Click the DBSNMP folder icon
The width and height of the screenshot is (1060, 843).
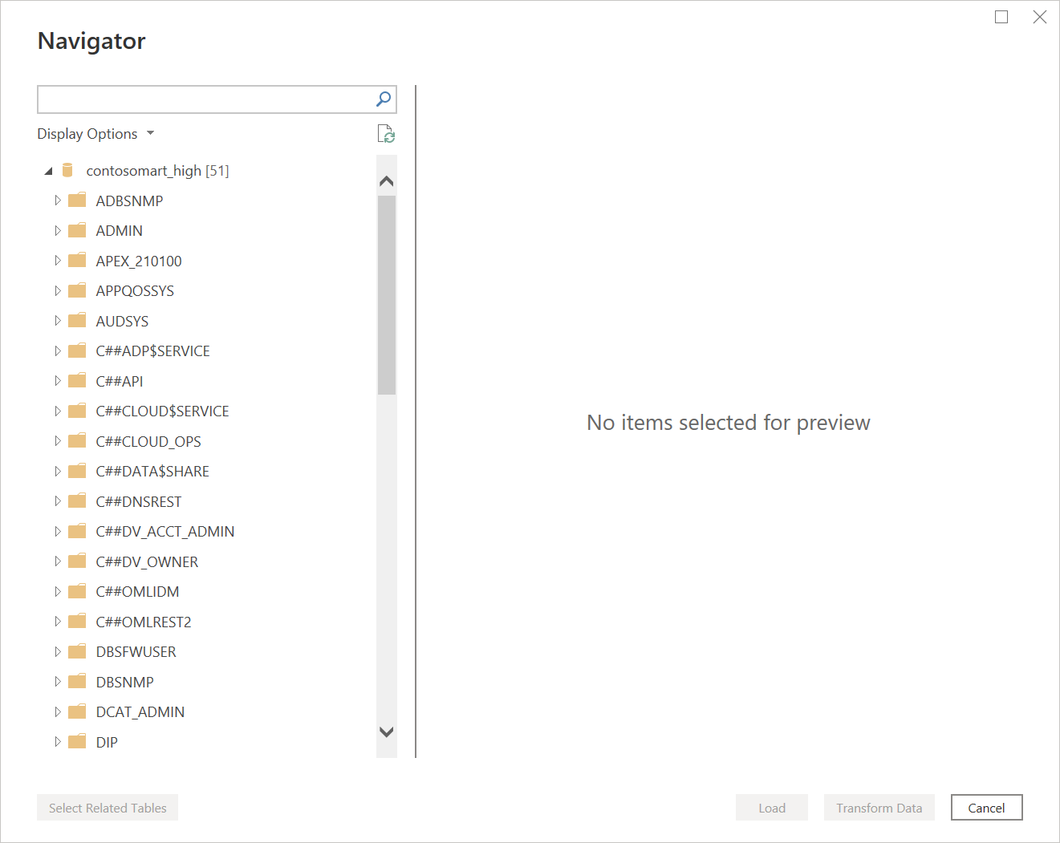click(x=76, y=681)
